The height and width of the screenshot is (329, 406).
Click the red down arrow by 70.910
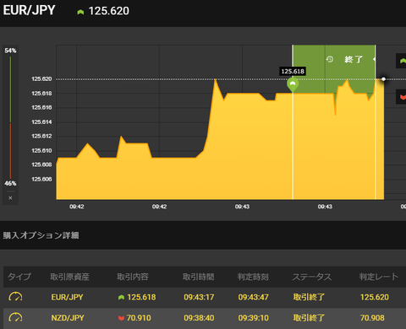pyautogui.click(x=121, y=318)
